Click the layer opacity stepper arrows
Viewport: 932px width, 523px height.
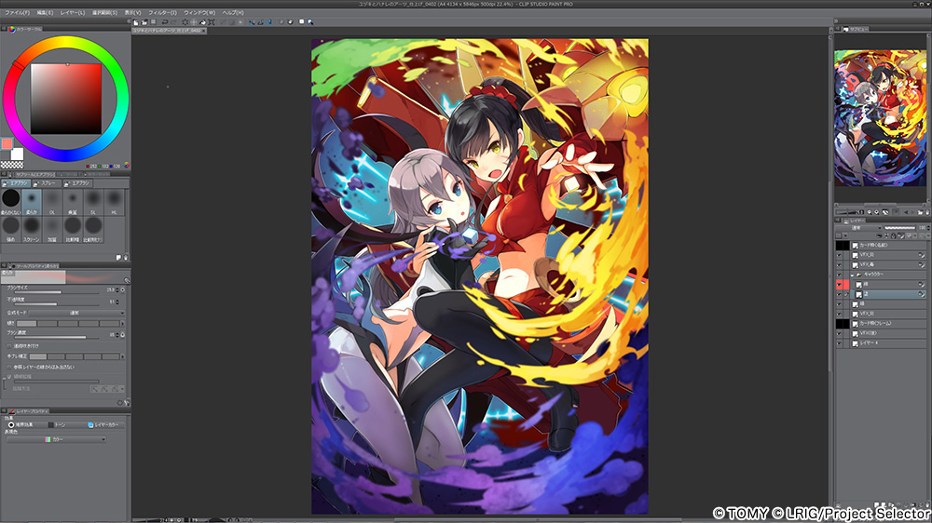(x=928, y=228)
